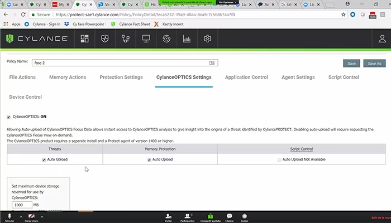
Task: Reload the page in Chrome
Action: 23,14
